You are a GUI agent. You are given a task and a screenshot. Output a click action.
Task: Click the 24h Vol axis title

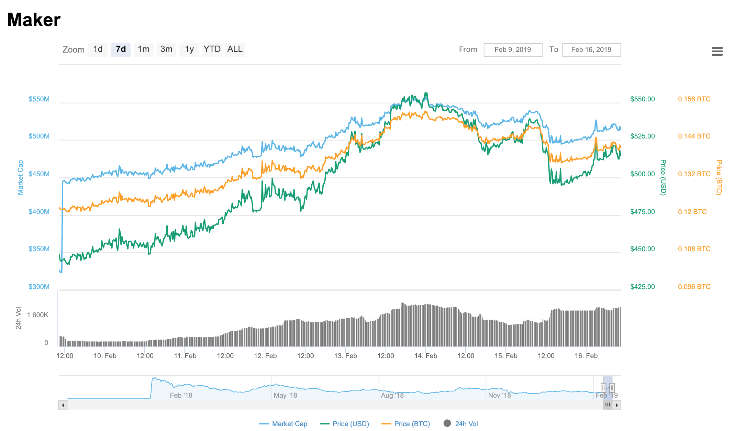point(19,318)
